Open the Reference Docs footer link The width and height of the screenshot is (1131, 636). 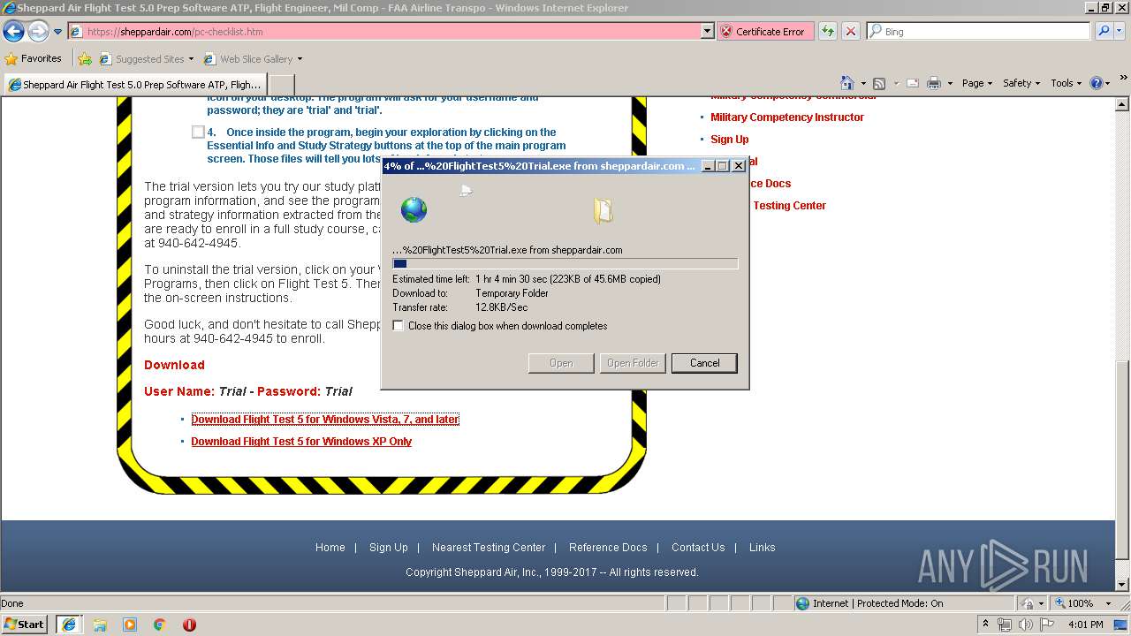608,548
